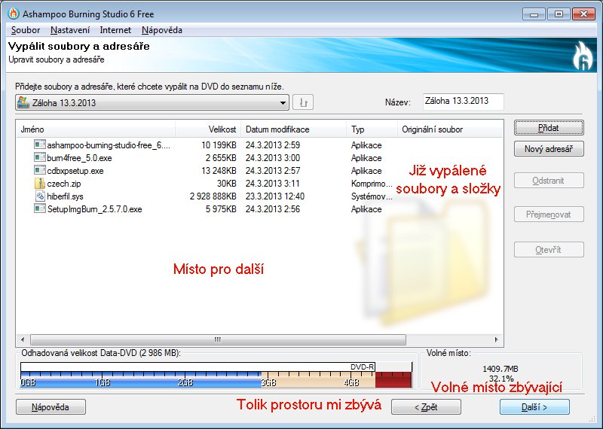This screenshot has width=603, height=429.
Task: Click the hiberfil.sys file icon
Action: 40,196
